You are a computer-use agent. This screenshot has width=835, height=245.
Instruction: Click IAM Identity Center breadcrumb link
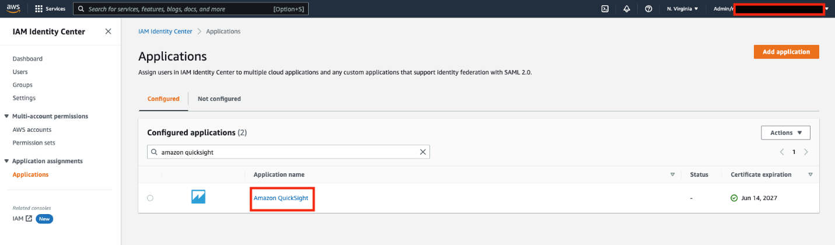(x=165, y=32)
